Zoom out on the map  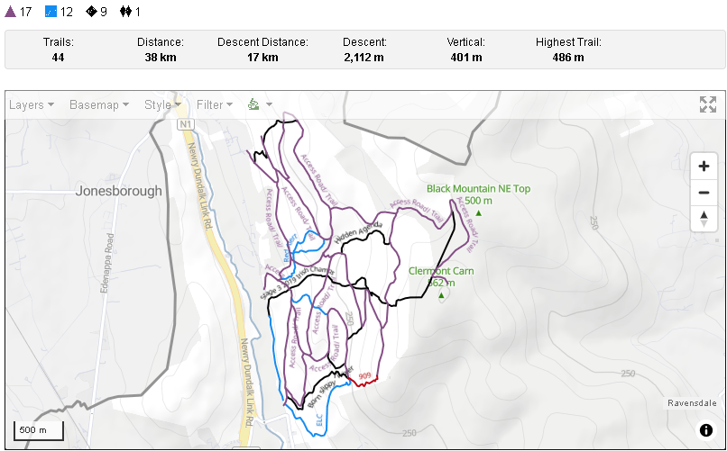[704, 193]
